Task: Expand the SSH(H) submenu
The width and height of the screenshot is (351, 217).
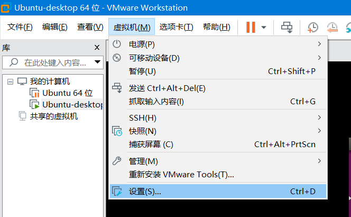Action: click(x=218, y=117)
